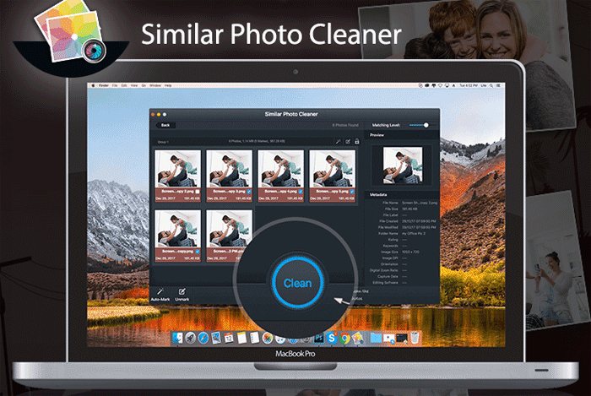Click the Back button
This screenshot has height=396, width=591.
pos(165,125)
